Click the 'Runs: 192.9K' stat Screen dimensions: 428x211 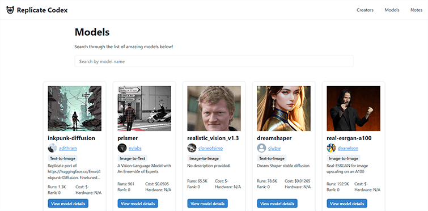(x=338, y=184)
